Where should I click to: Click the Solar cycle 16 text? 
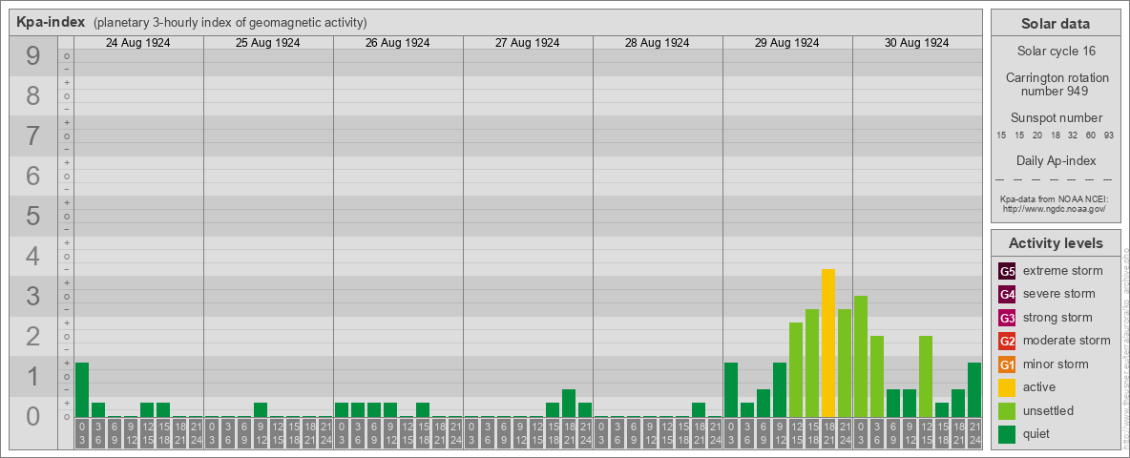click(x=1055, y=52)
